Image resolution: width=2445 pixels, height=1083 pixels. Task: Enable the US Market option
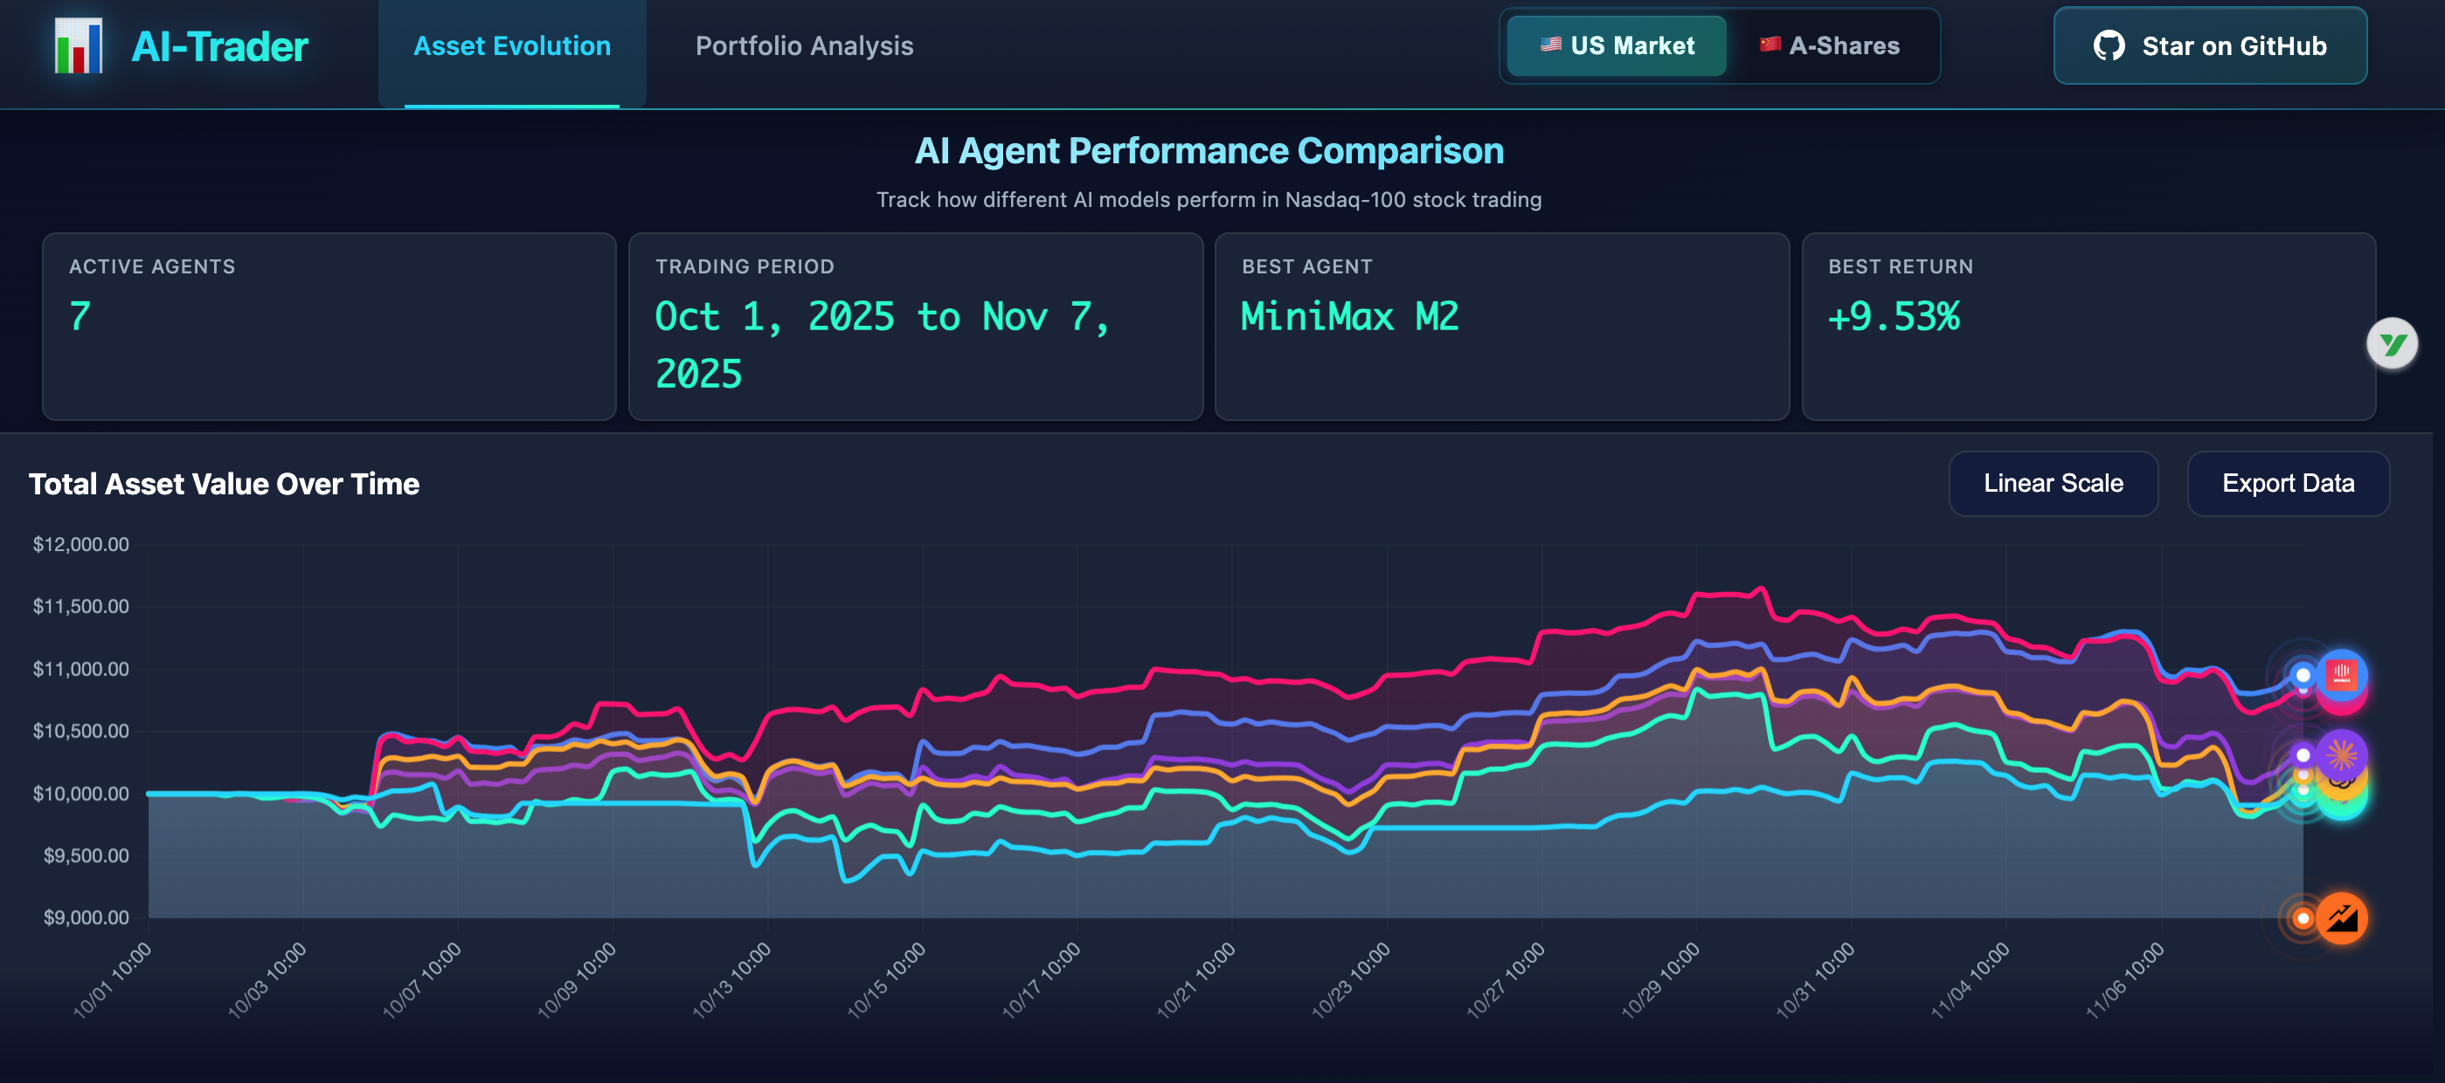coord(1615,45)
